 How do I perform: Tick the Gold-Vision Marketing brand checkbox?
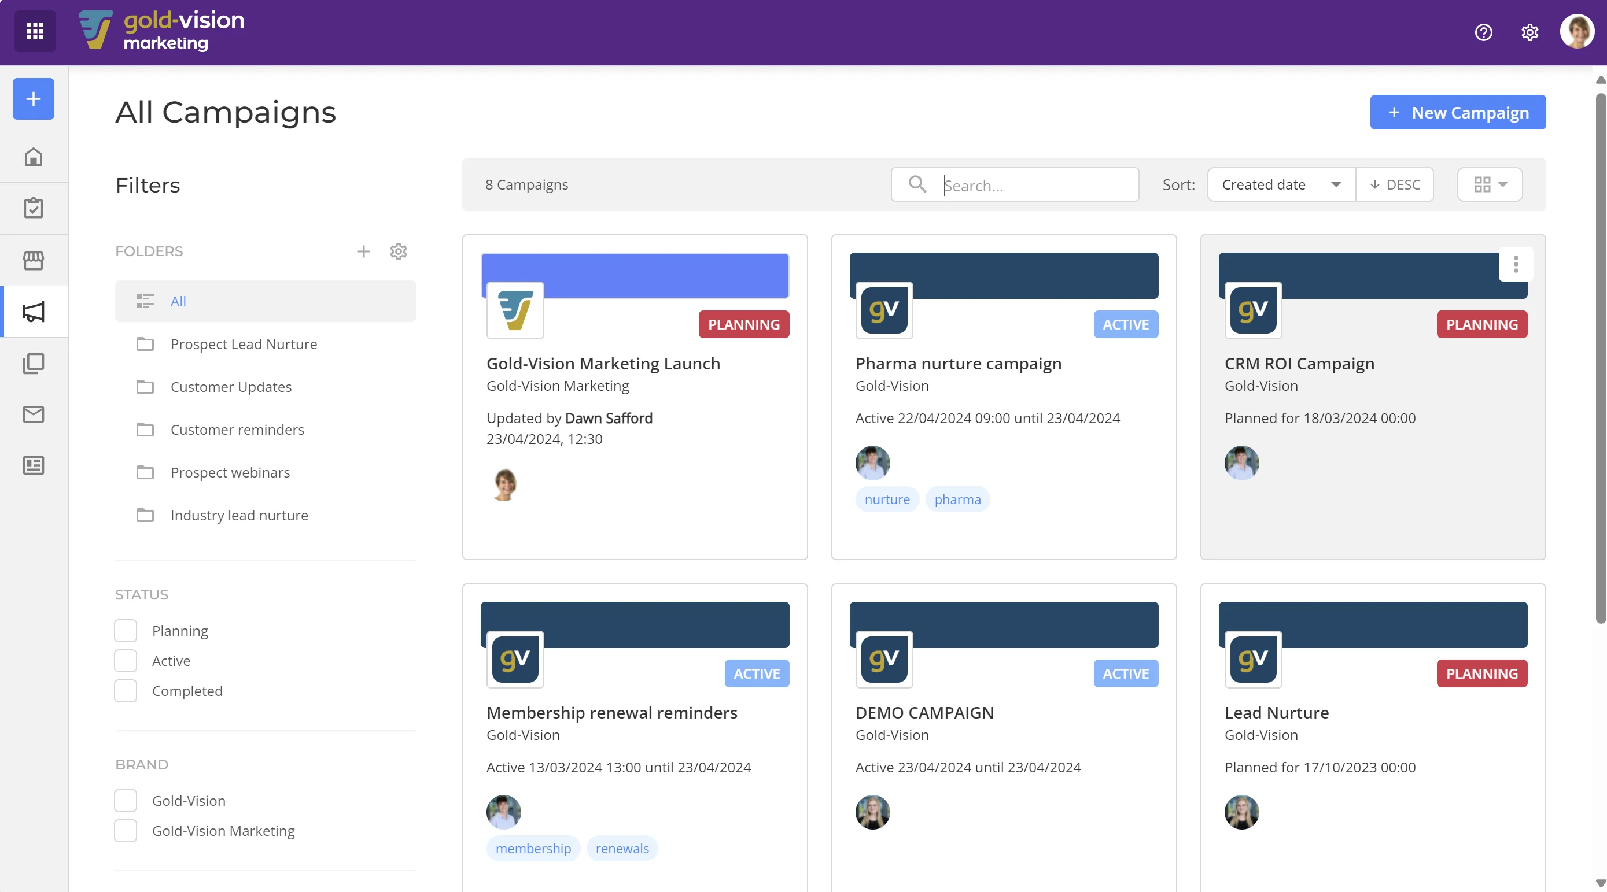126,830
